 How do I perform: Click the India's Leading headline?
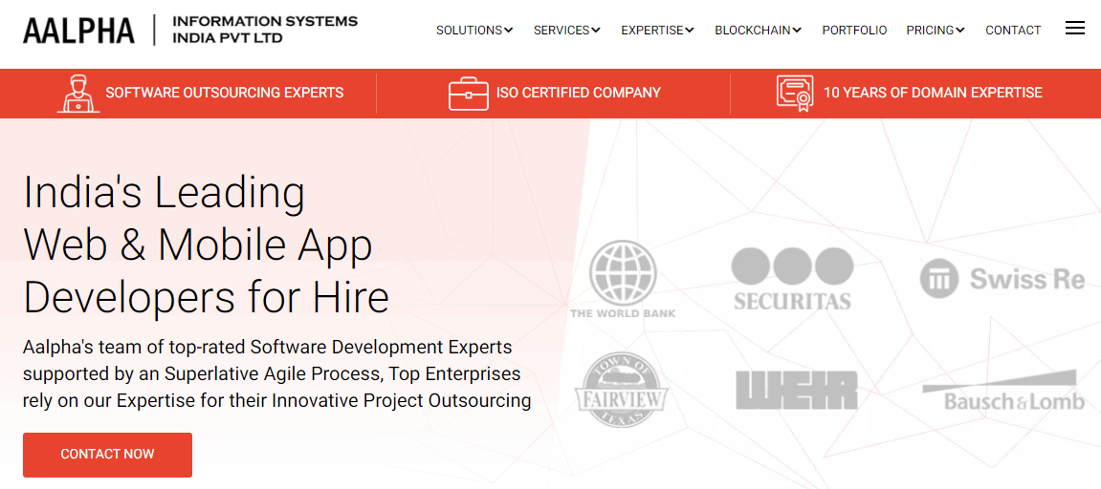[207, 244]
